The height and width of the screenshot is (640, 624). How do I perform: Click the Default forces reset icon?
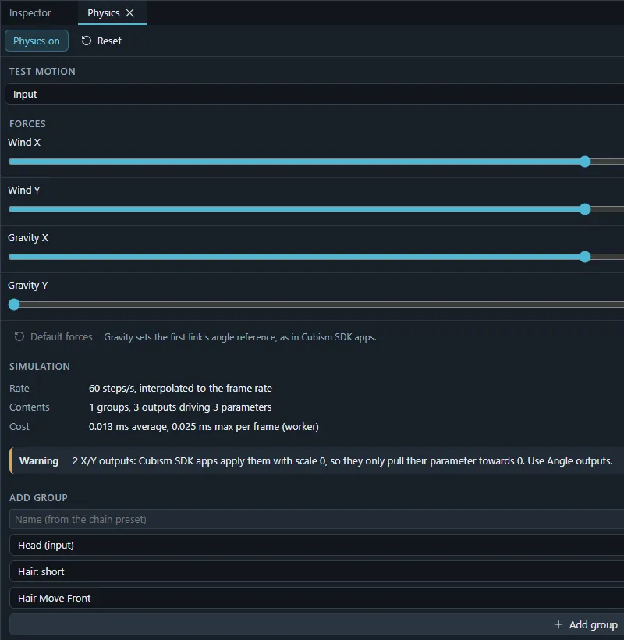pyautogui.click(x=19, y=336)
